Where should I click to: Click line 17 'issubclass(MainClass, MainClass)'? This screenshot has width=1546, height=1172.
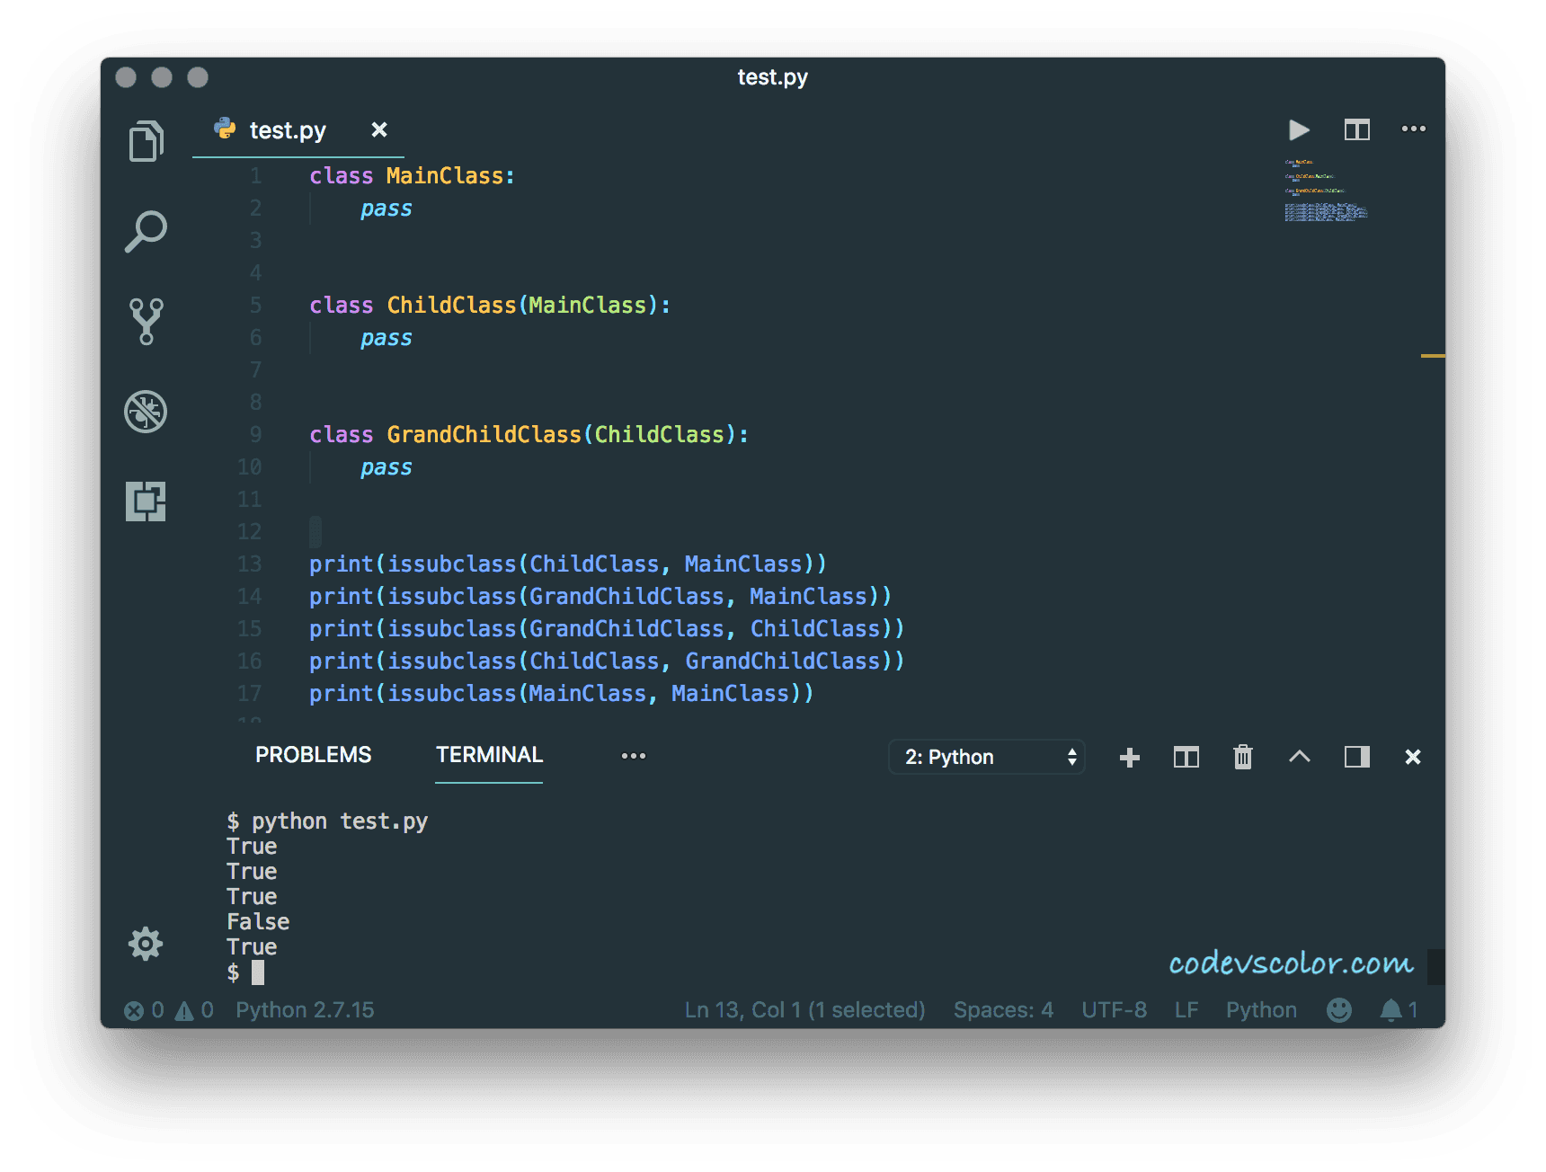tap(594, 694)
